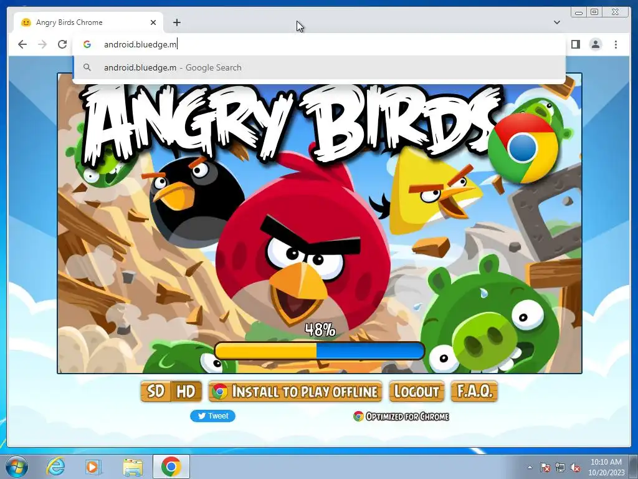The image size is (638, 479).
Task: Open the F.A.Q. button
Action: pyautogui.click(x=474, y=392)
